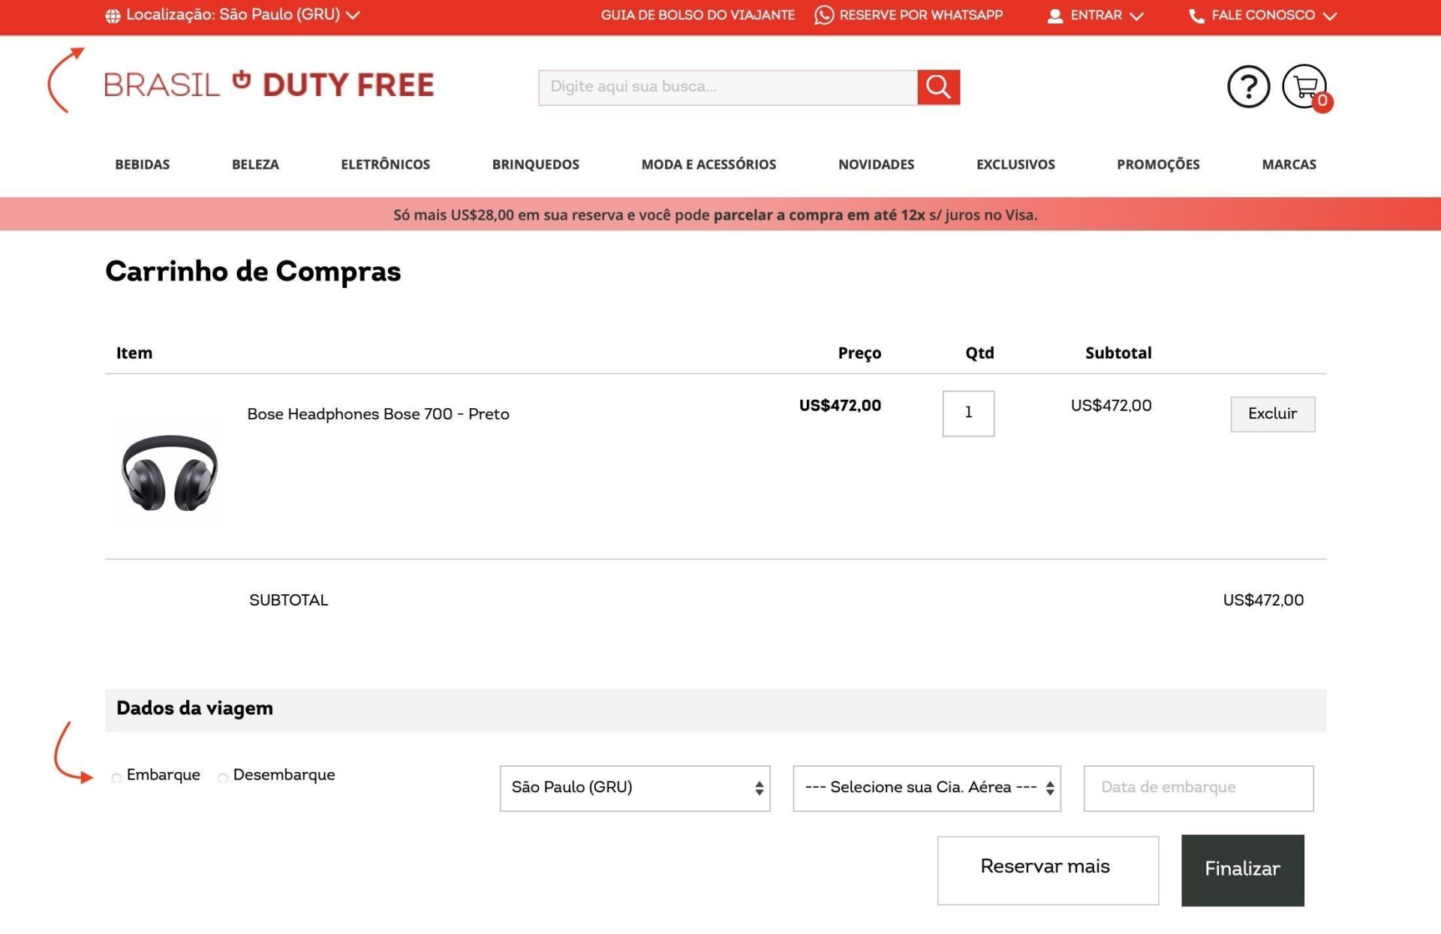Open the Selecione sua Cia. Aérea dropdown

(x=927, y=788)
